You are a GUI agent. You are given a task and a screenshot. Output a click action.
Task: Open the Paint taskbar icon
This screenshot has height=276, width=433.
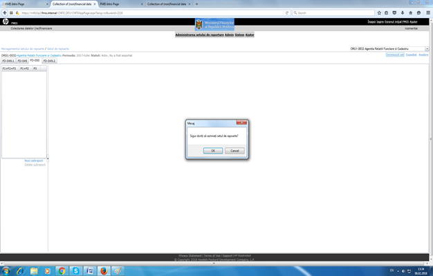point(118,271)
